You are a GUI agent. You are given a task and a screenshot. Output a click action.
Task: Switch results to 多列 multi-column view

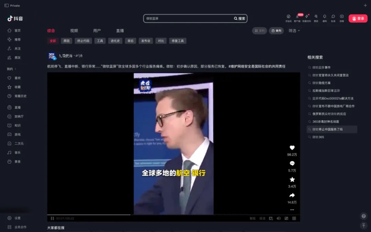pos(260,31)
